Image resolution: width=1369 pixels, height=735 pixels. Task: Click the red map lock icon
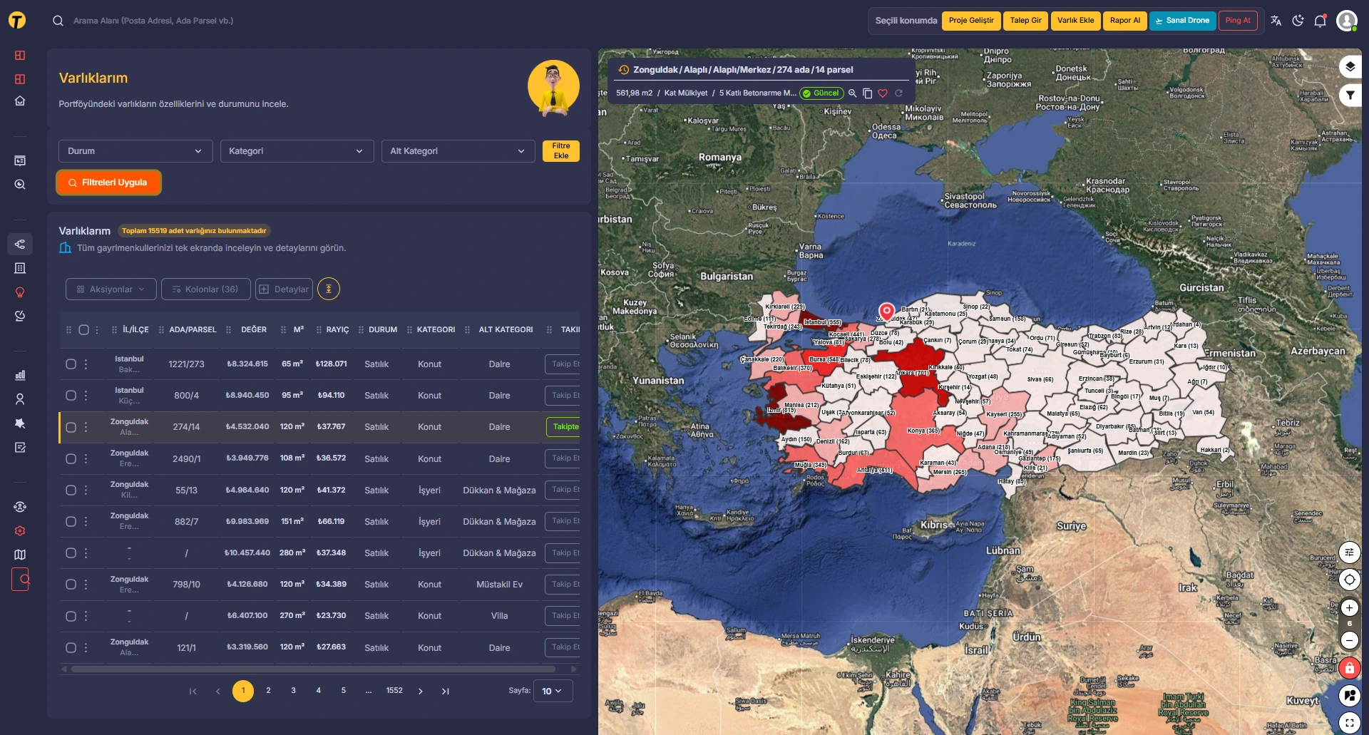(1349, 668)
